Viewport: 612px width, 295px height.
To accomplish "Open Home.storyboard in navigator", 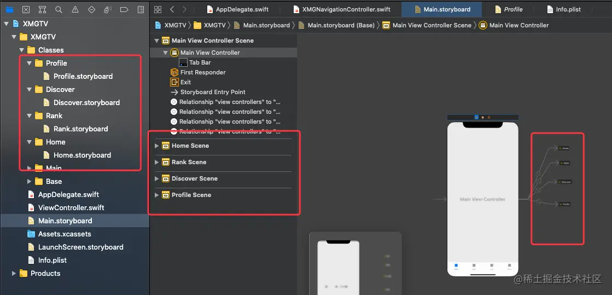I will tap(83, 155).
